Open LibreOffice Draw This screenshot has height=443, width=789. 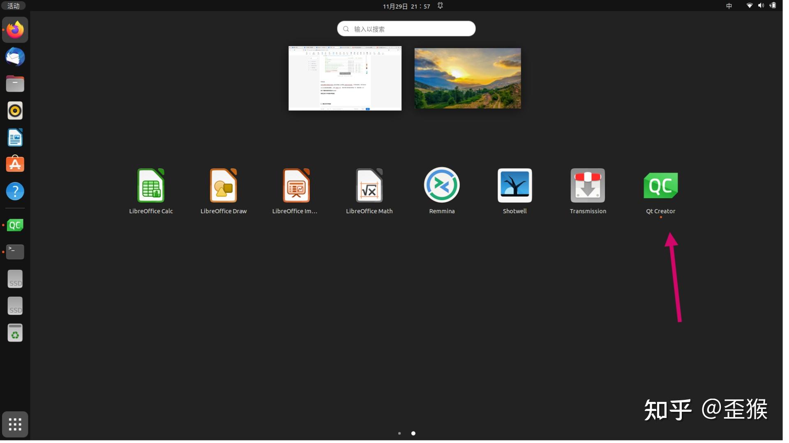223,185
